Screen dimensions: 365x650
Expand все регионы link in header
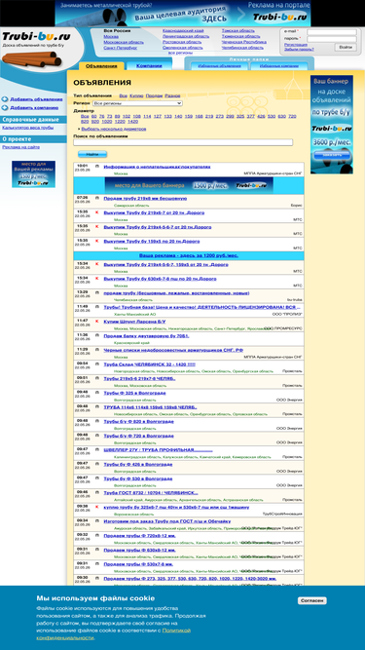click(180, 53)
